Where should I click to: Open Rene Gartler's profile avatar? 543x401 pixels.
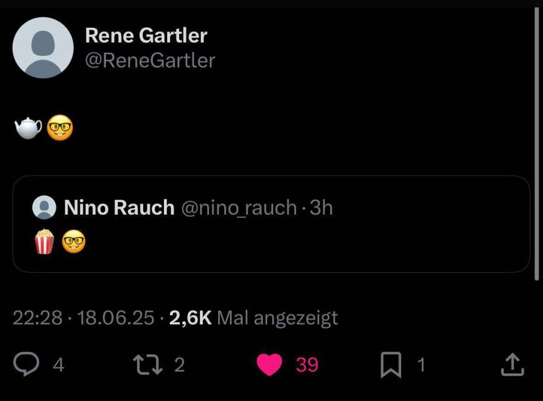pyautogui.click(x=43, y=48)
